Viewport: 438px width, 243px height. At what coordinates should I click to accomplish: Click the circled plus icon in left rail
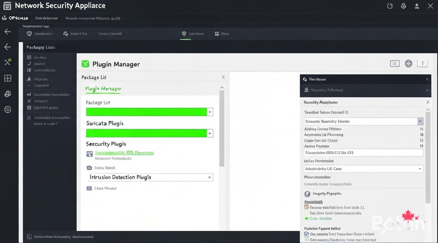click(x=7, y=110)
